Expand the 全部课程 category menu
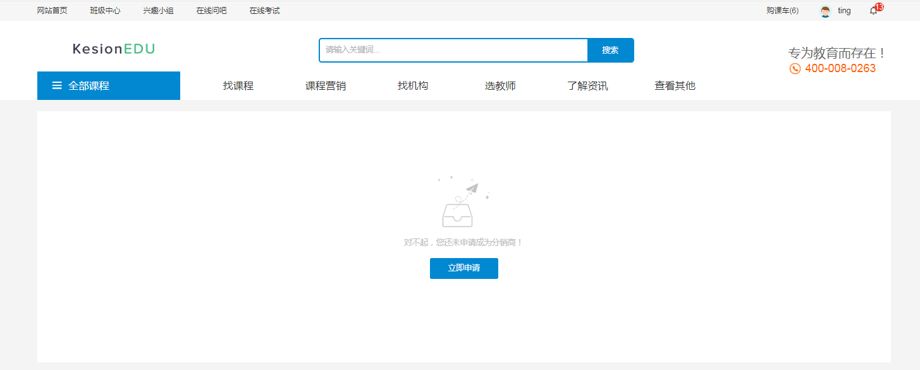Viewport: 920px width, 370px height. coord(89,85)
